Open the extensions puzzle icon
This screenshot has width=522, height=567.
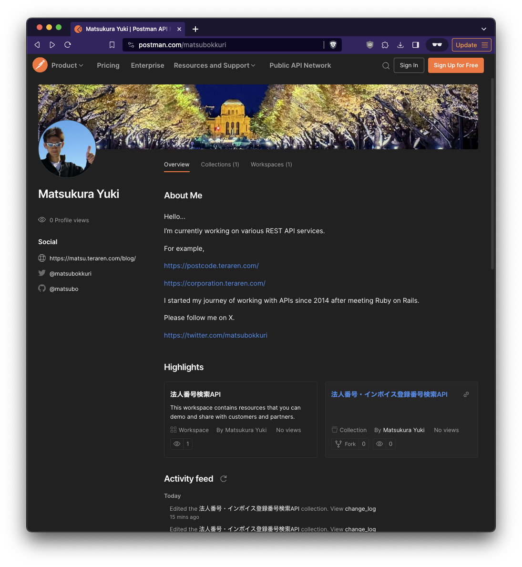385,45
